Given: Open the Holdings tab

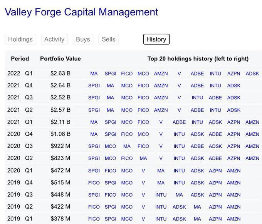Looking at the screenshot, I should click(x=20, y=39).
